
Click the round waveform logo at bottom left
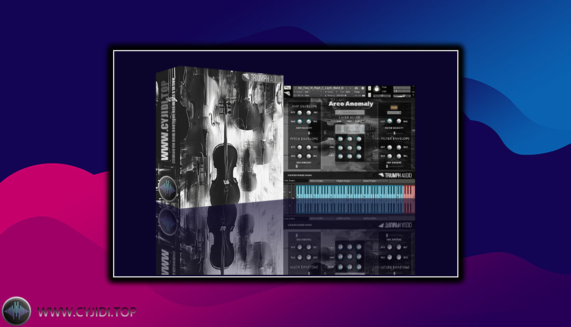[x=16, y=311]
